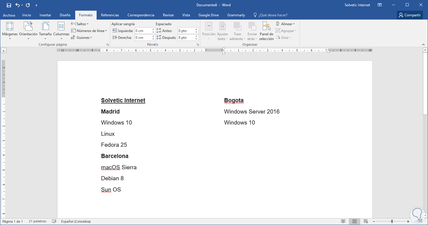
Task: Open the Archivo tab
Action: tap(9, 15)
